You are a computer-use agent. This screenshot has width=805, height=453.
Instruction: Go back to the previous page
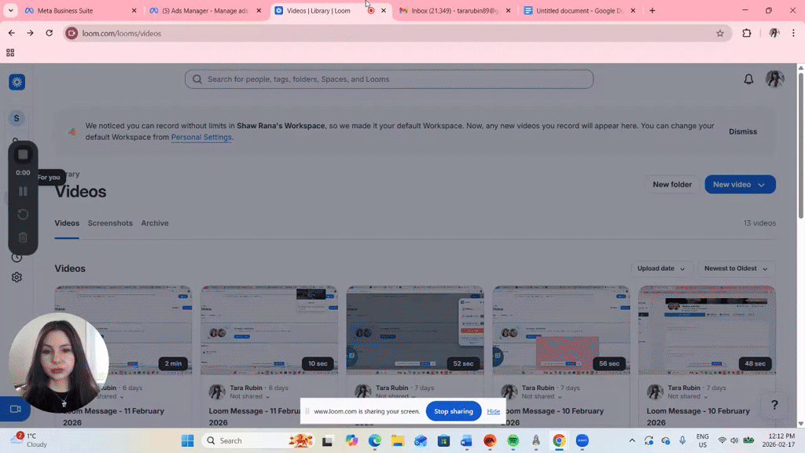(x=11, y=33)
